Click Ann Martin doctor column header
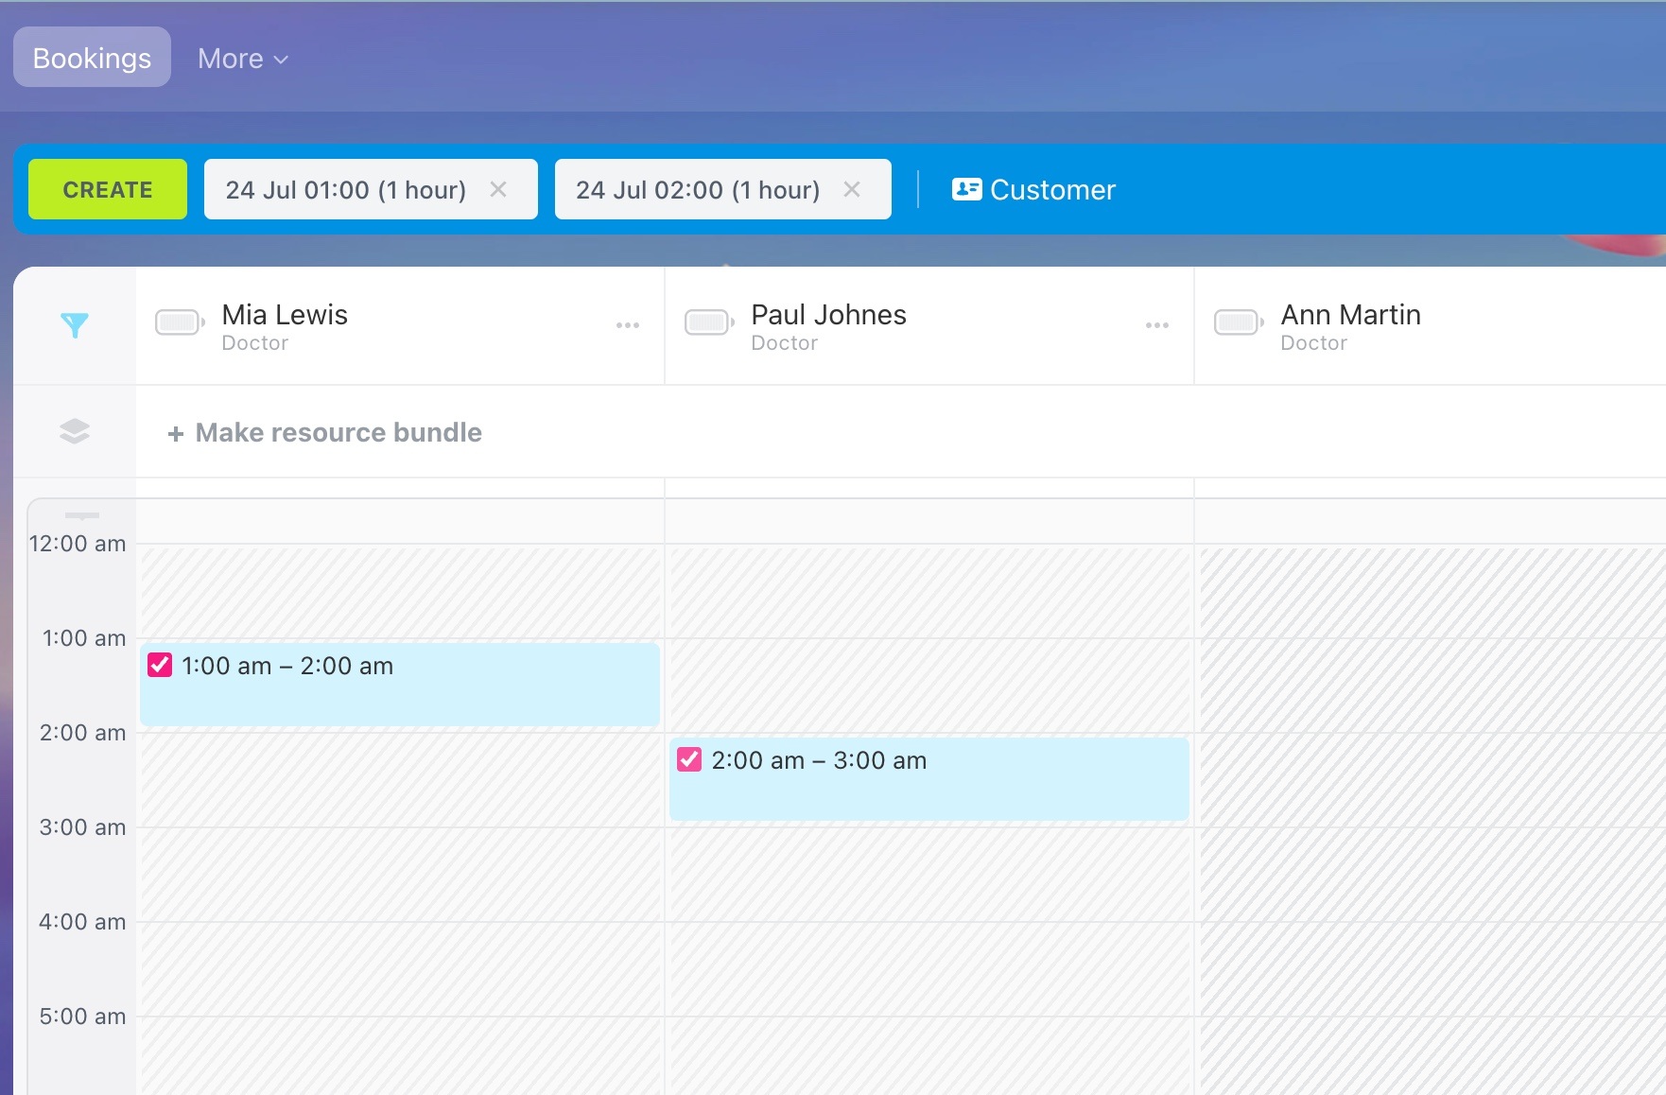The width and height of the screenshot is (1666, 1095). coord(1350,325)
